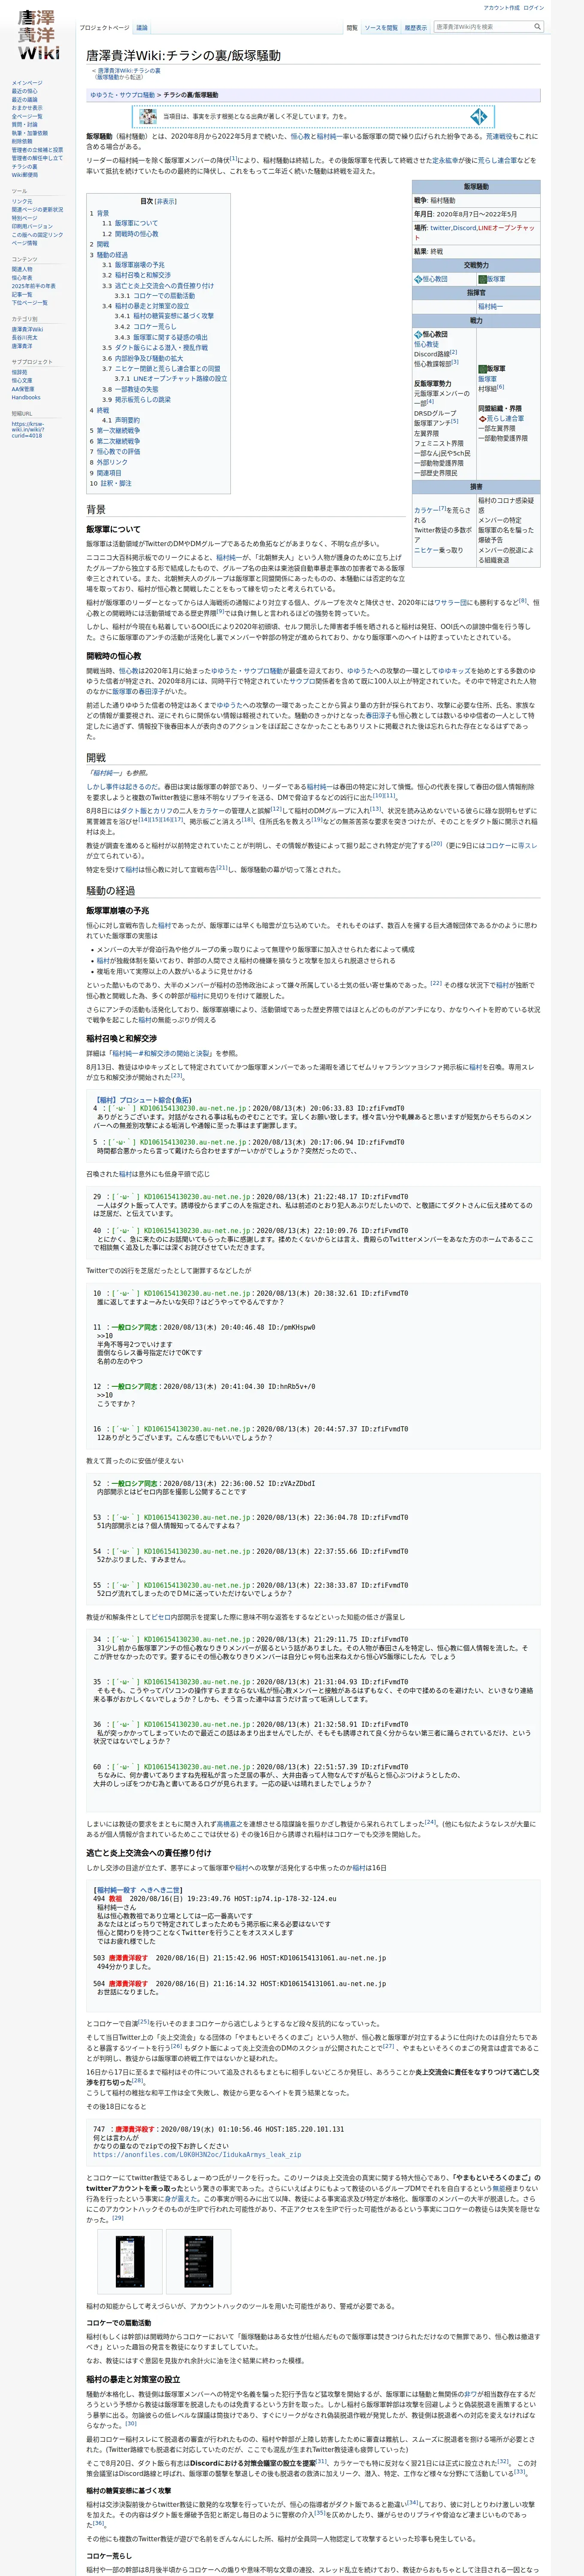Open the 履歴表示 tab

point(416,28)
